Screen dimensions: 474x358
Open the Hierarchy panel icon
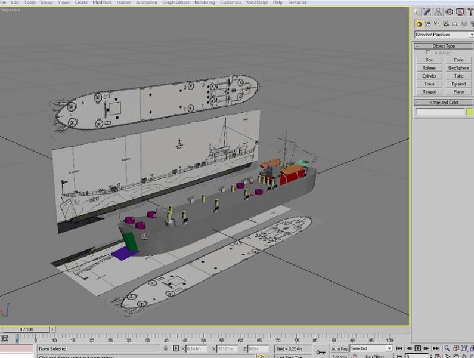tap(438, 12)
